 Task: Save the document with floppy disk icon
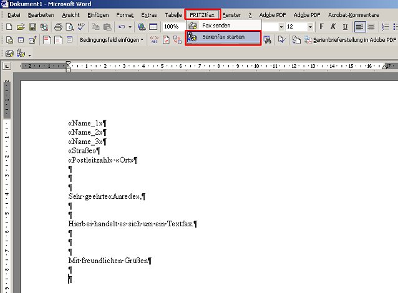click(32, 27)
